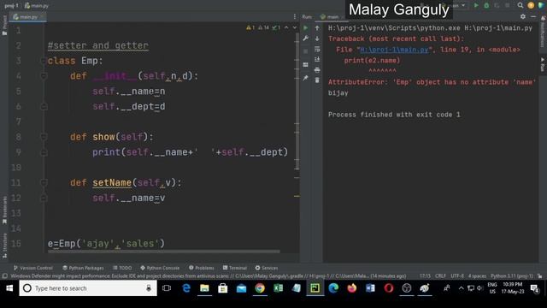Viewport: 547px width, 308px height.
Task: Click the restore layout icon in the Run panel
Action: (x=306, y=65)
